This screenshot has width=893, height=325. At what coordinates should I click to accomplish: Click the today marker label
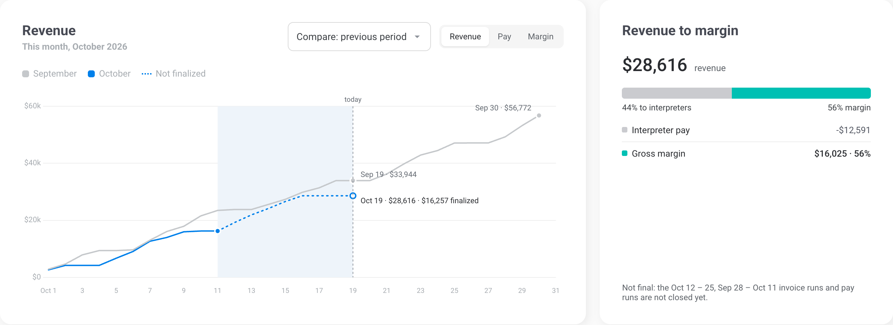pos(353,100)
